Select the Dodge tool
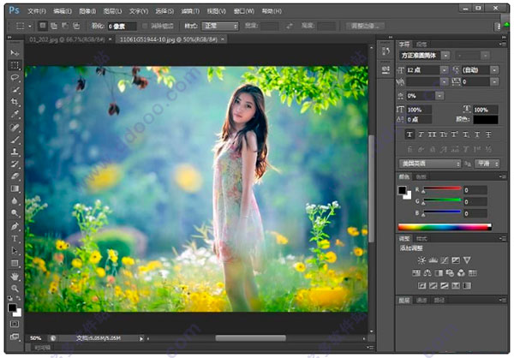Image resolution: width=514 pixels, height=358 pixels. point(15,213)
